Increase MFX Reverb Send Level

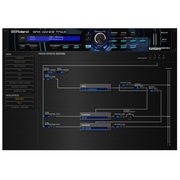[158, 91]
